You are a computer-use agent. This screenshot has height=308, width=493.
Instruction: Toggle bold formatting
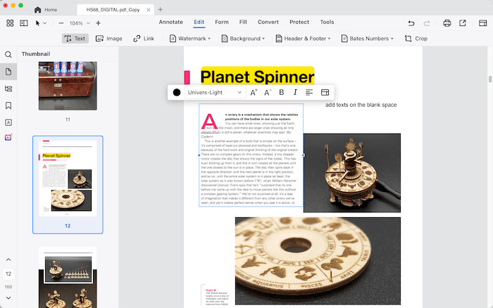[282, 92]
